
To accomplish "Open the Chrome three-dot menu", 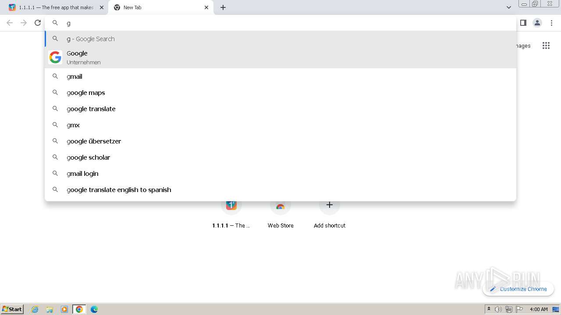I will coord(551,23).
